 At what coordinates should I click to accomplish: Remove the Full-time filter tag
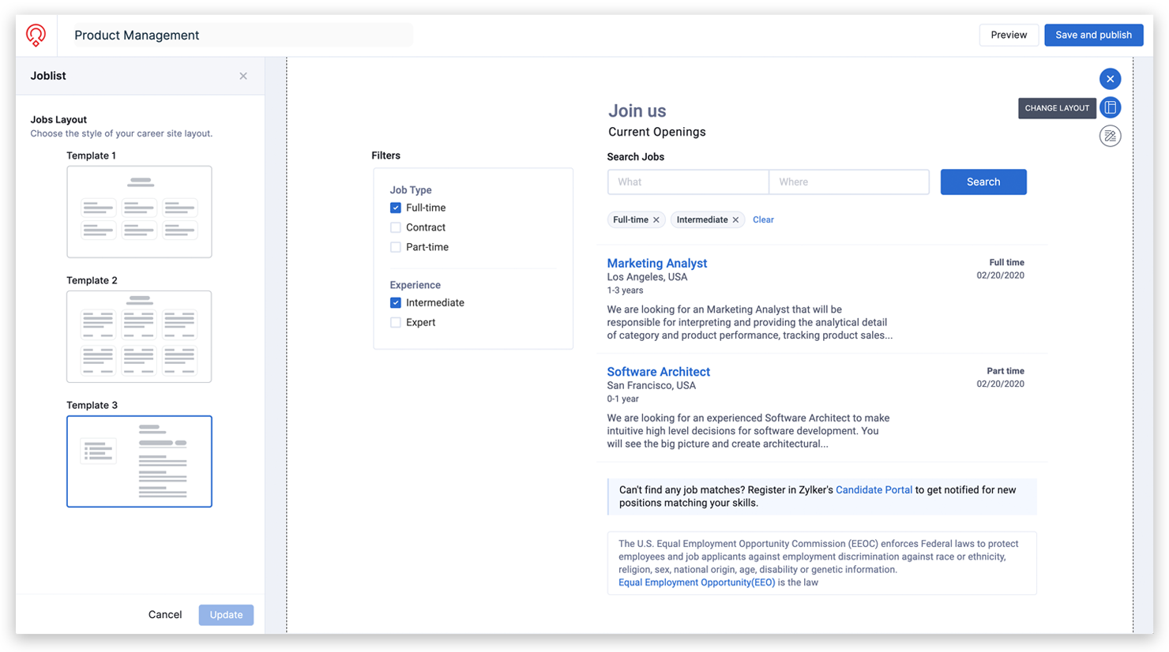[656, 220]
